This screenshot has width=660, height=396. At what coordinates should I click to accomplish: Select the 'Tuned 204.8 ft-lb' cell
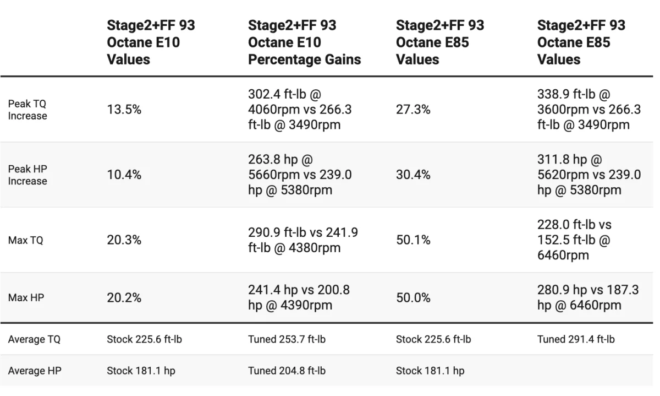[287, 371]
